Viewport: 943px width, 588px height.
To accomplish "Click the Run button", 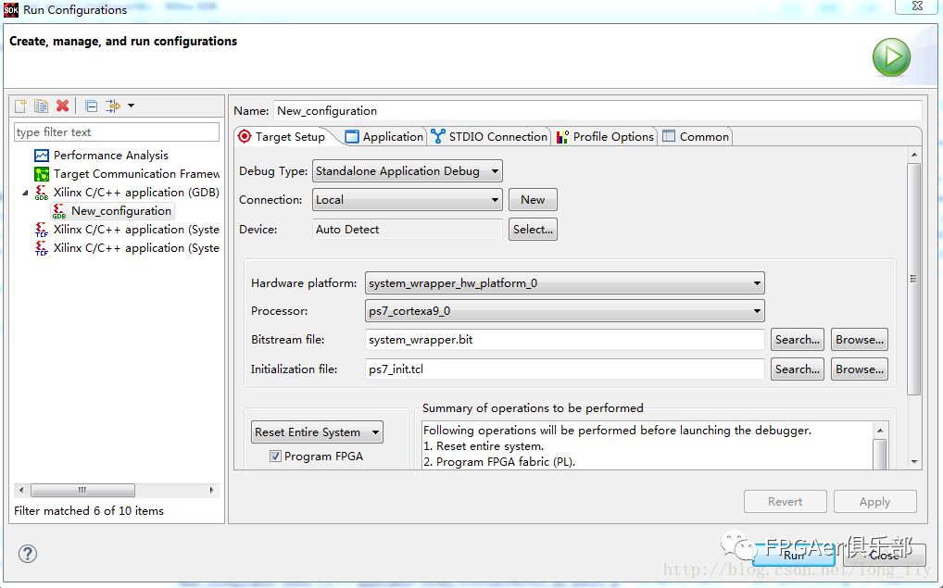I will [793, 556].
